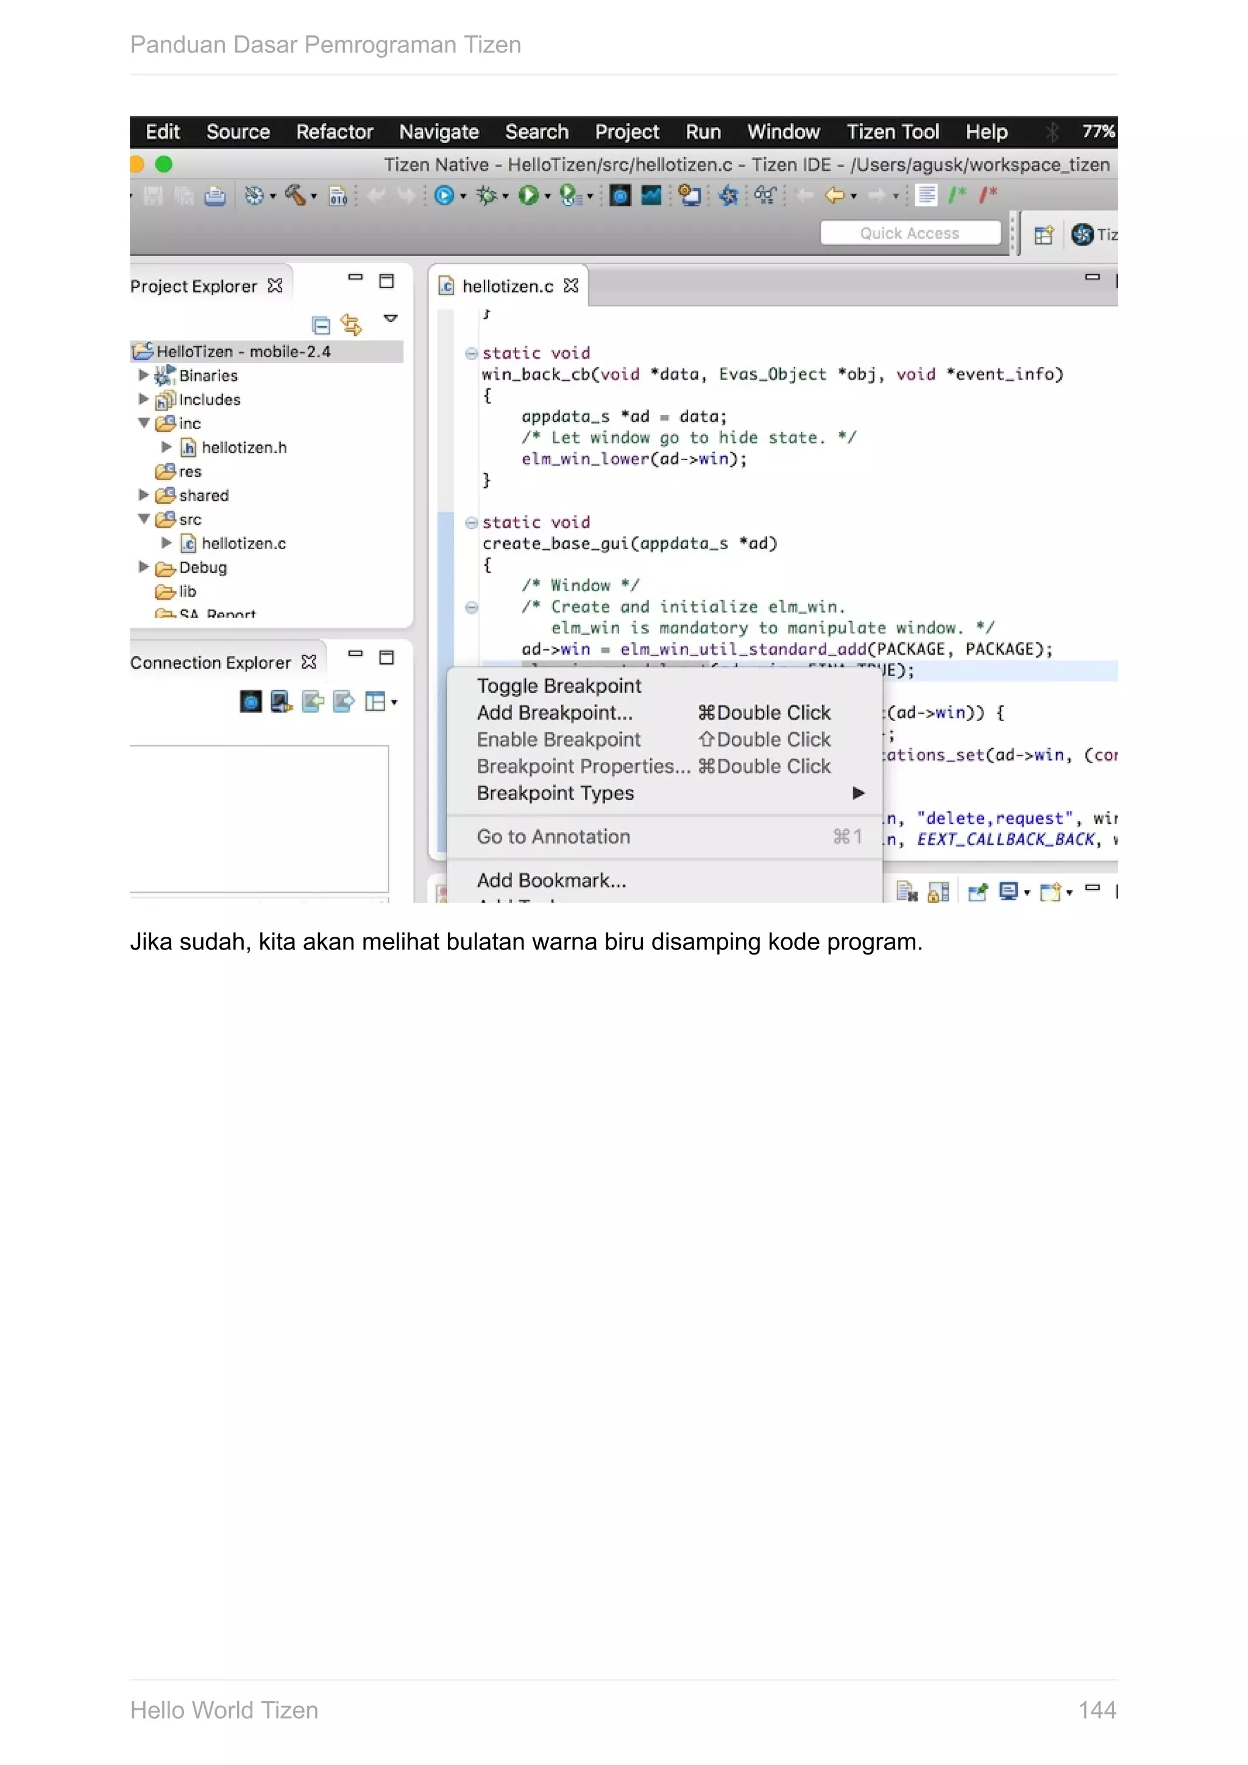Collapse the create_base_gui function fold marker
This screenshot has height=1765, width=1248.
pyautogui.click(x=471, y=523)
